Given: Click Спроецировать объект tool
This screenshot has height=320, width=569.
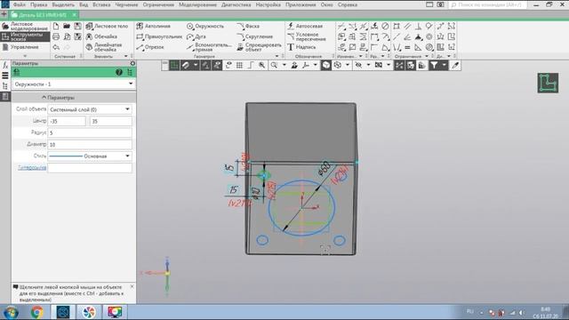Looking at the screenshot, I should click(259, 47).
